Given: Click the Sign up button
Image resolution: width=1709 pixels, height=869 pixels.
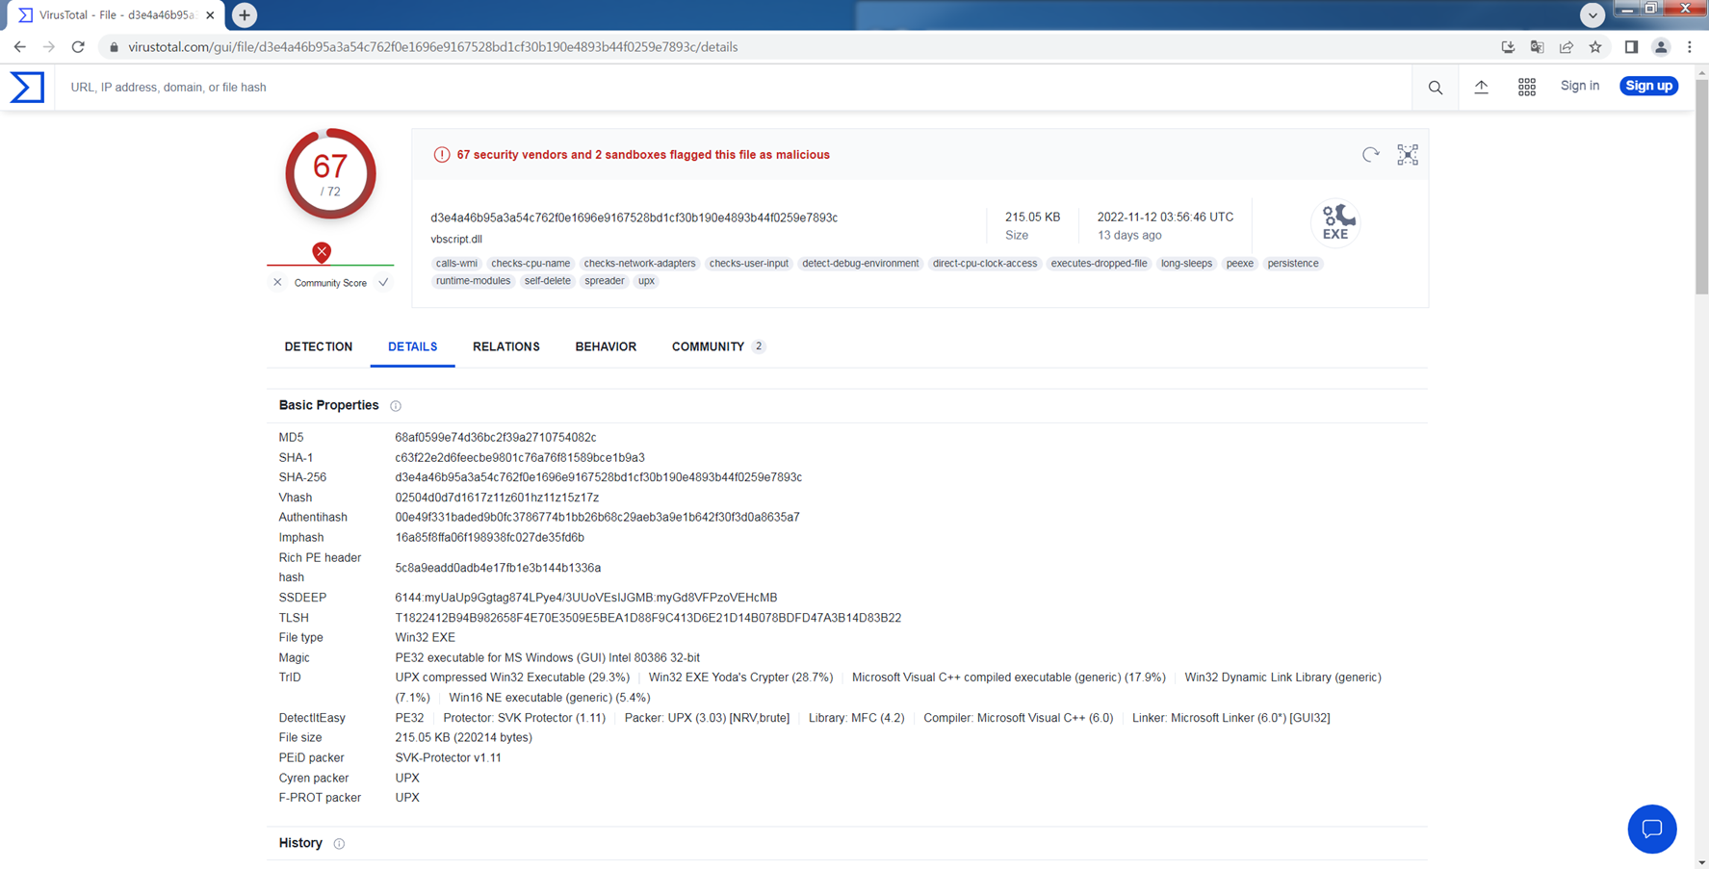Looking at the screenshot, I should (x=1648, y=86).
